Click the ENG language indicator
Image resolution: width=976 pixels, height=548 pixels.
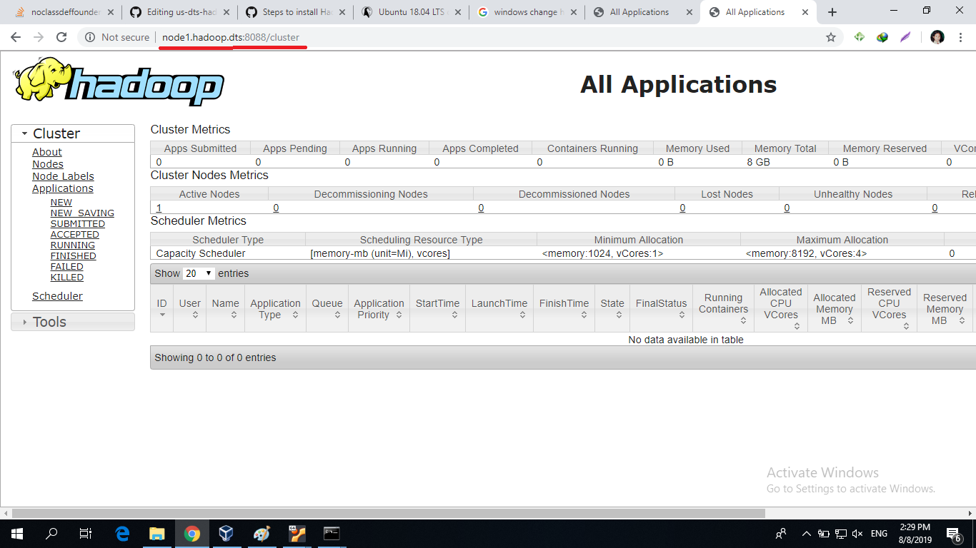[x=879, y=534]
